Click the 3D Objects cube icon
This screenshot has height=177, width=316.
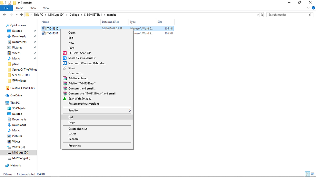tap(9, 108)
